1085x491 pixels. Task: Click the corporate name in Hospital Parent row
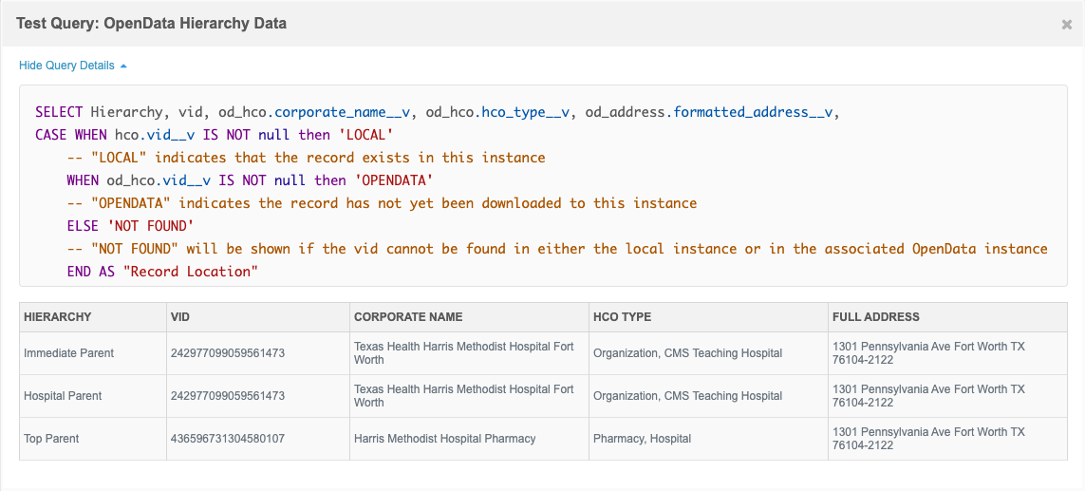coord(463,396)
